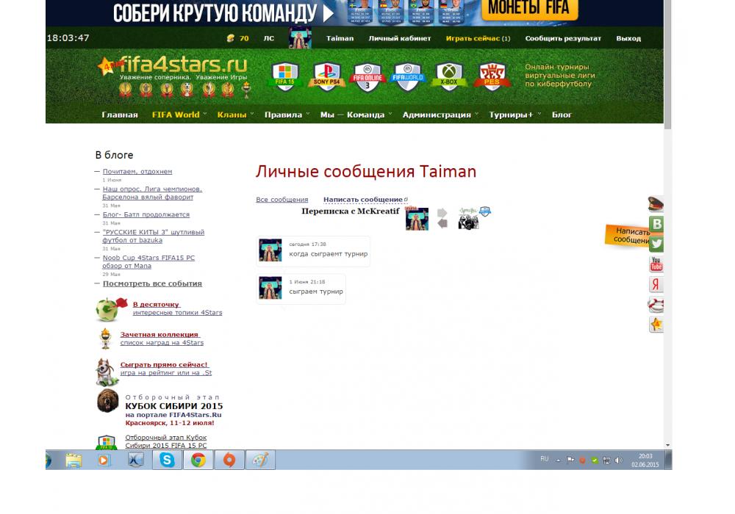Open the YouTube social icon
The height and width of the screenshot is (514, 735).
coord(656,264)
